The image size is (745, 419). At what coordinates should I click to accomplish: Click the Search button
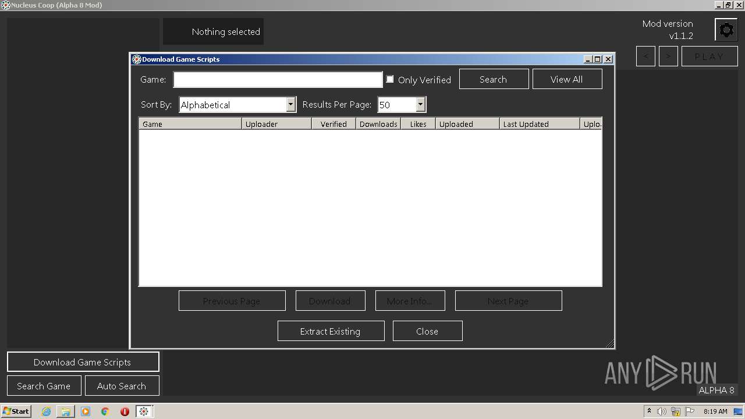pos(494,79)
